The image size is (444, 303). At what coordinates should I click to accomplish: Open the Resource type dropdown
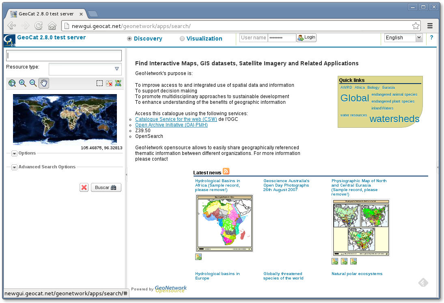pyautogui.click(x=116, y=69)
